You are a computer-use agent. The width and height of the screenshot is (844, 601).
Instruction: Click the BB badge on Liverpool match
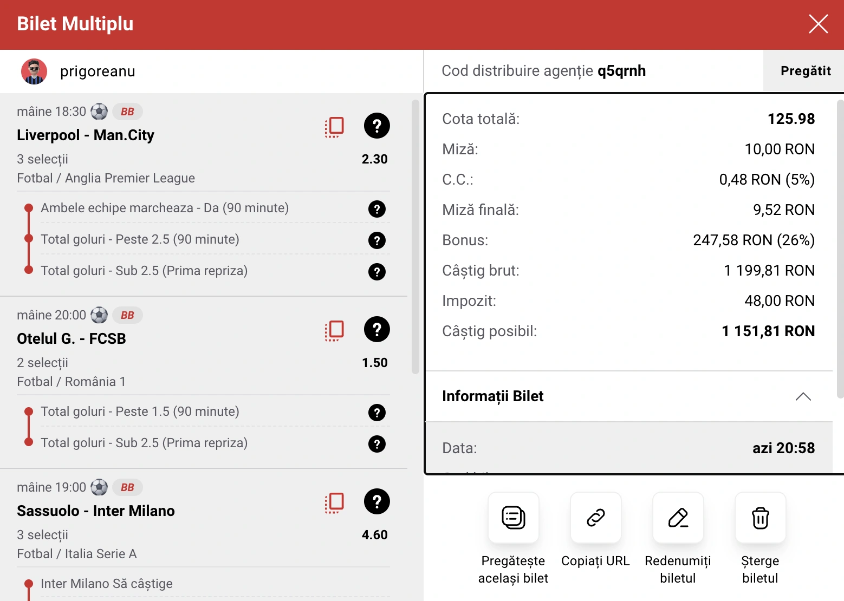click(127, 112)
